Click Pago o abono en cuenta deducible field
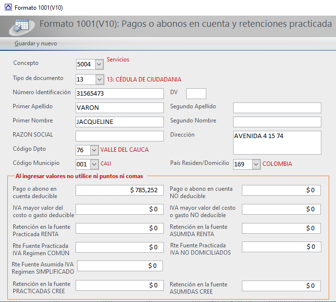The image size is (336, 302). pyautogui.click(x=119, y=190)
